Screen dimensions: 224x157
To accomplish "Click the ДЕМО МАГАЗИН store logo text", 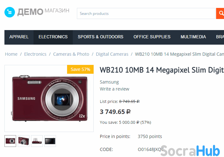I will coord(43,12).
